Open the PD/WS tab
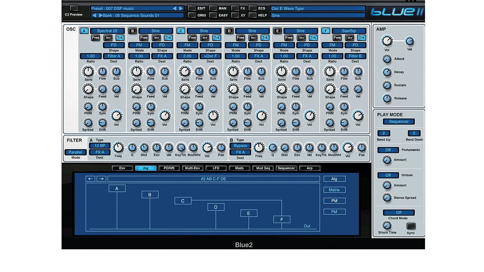The height and width of the screenshot is (272, 484). point(169,168)
